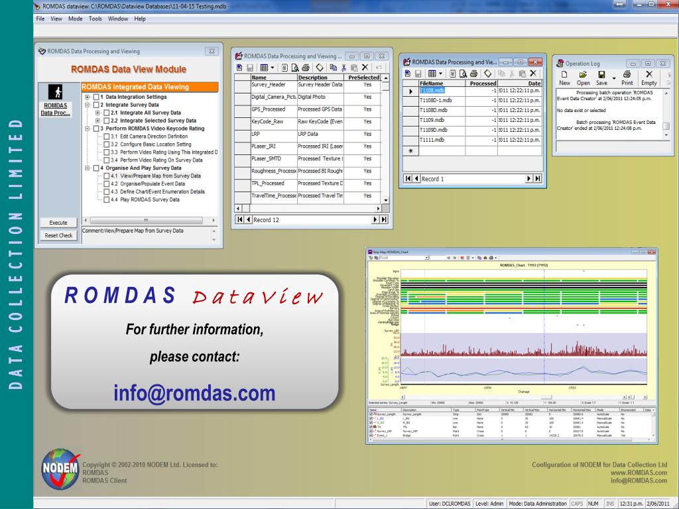Click horizontal scrollbar in Data View Module tree
Viewport: 679px width, 509px height.
tap(147, 220)
